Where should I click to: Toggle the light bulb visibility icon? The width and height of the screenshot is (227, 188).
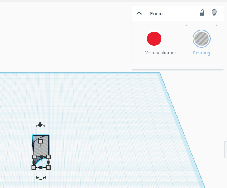pyautogui.click(x=214, y=13)
